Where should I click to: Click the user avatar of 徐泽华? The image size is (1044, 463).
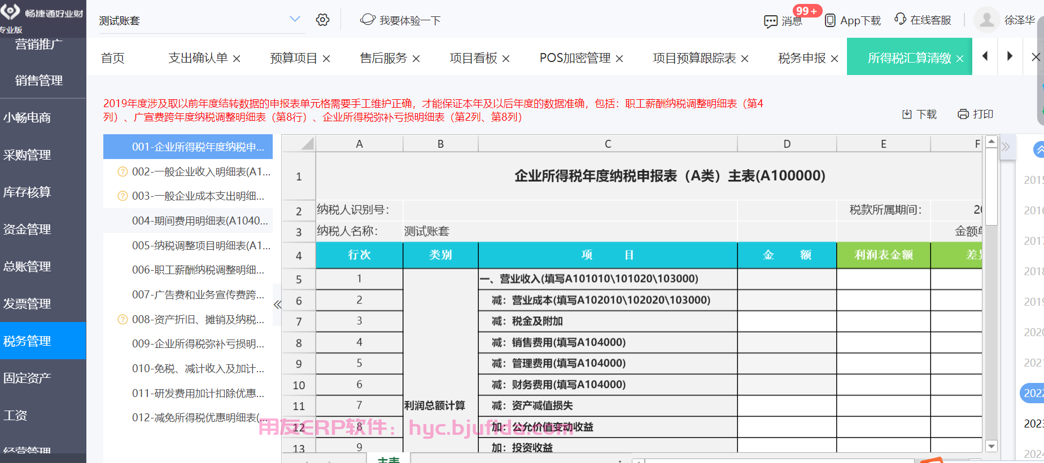pyautogui.click(x=986, y=20)
